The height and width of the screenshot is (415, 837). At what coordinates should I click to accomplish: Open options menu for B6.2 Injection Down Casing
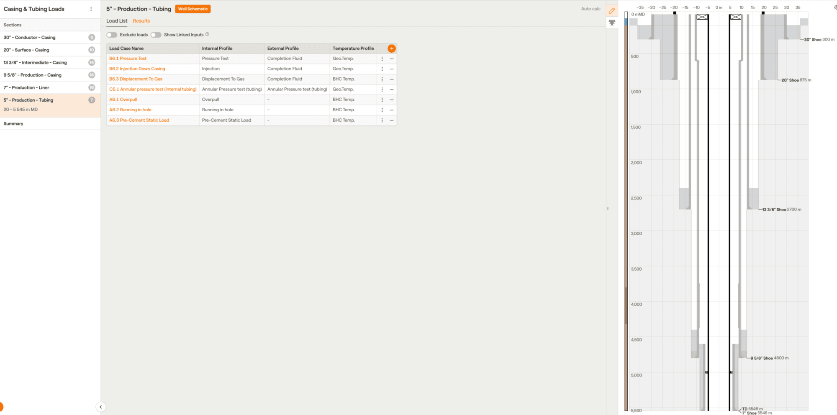coord(382,69)
